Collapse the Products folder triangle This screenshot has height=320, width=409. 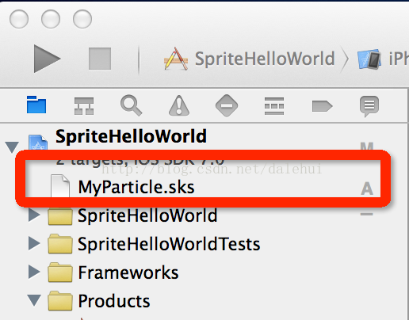34,300
